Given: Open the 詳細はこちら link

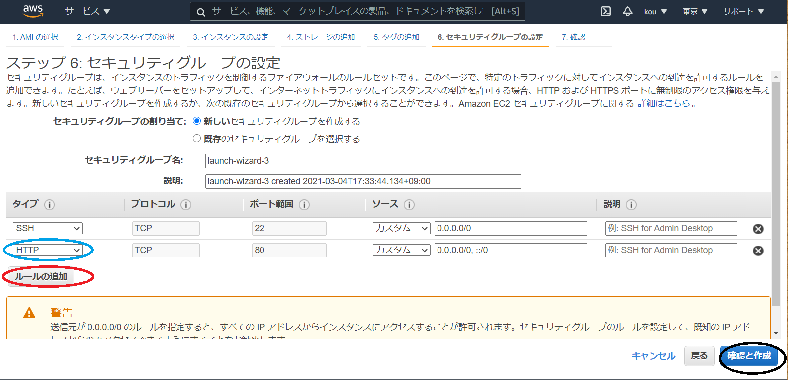Looking at the screenshot, I should point(664,103).
